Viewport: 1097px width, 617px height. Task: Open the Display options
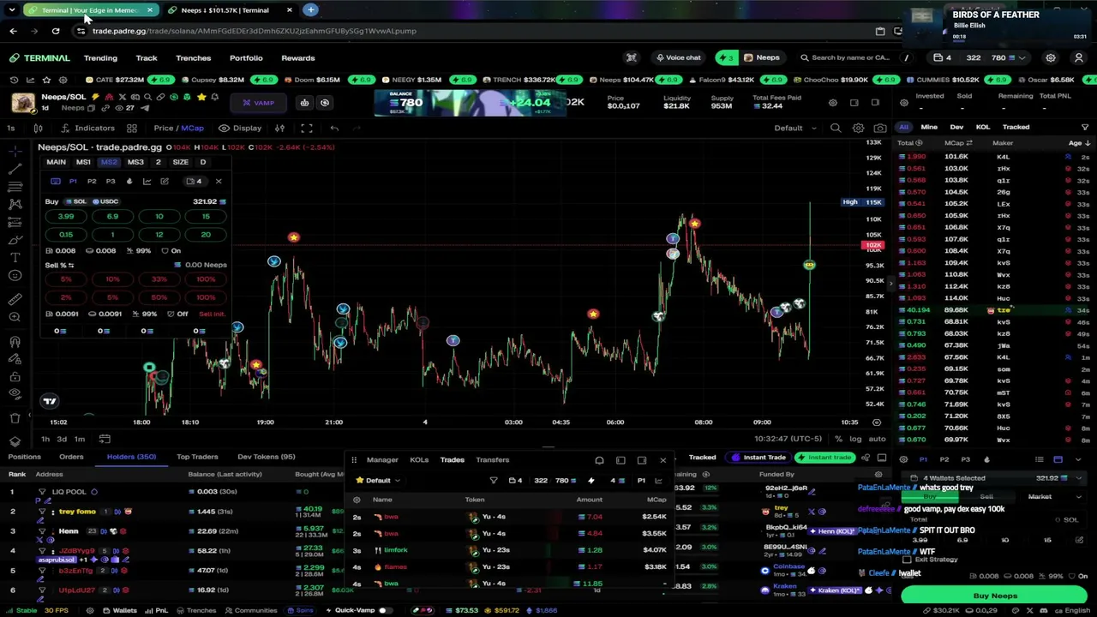tap(240, 129)
